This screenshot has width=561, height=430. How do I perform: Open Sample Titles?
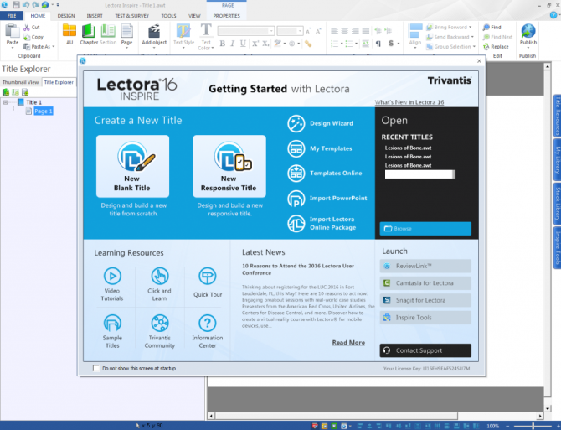click(x=112, y=331)
